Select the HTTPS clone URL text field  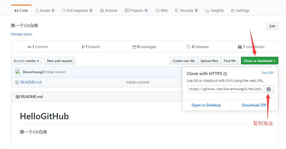click(225, 89)
